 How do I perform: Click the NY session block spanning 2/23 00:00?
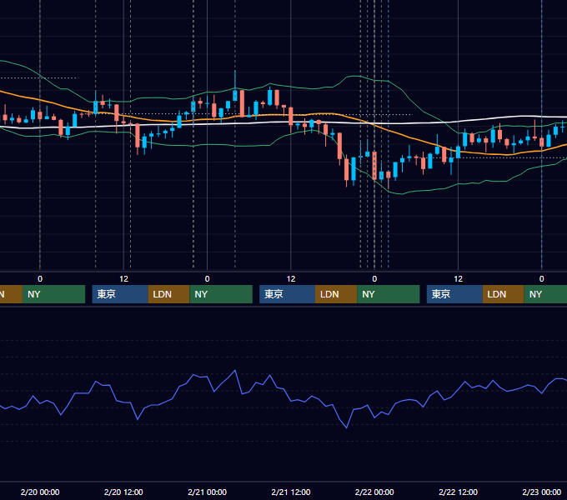coord(545,294)
